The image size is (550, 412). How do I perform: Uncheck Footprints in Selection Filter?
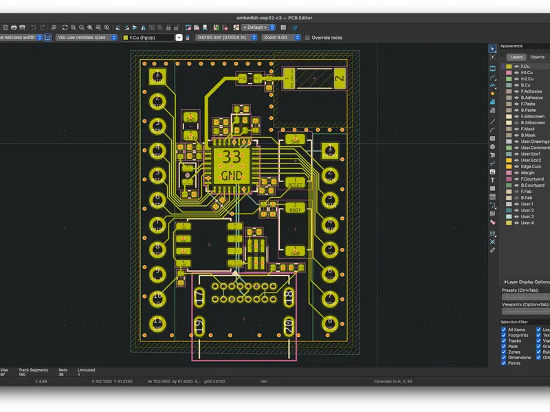504,335
